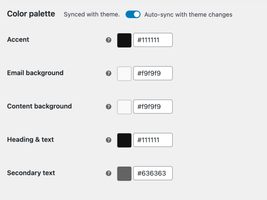Screen dimensions: 267x200
Task: Focus the Secondary text #636363 field
Action: click(x=153, y=173)
